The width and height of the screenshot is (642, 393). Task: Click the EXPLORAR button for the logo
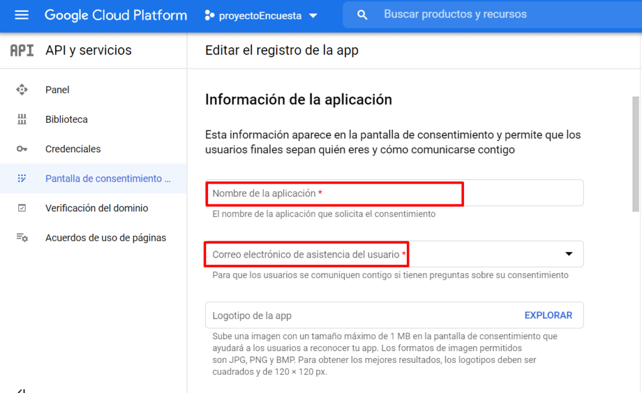(x=548, y=315)
